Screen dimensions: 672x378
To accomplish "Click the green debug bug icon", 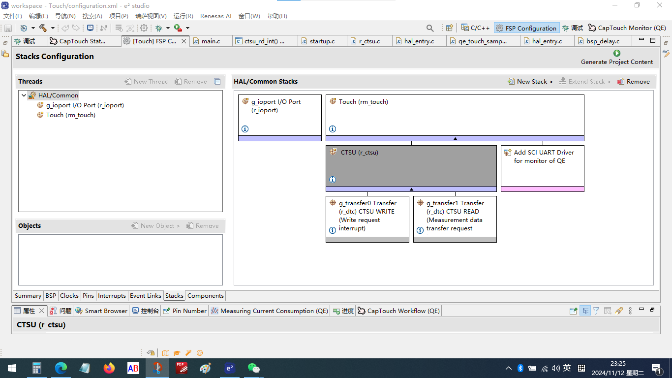I will pyautogui.click(x=159, y=28).
